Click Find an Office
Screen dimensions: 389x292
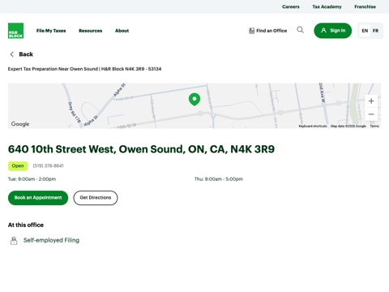(x=267, y=31)
